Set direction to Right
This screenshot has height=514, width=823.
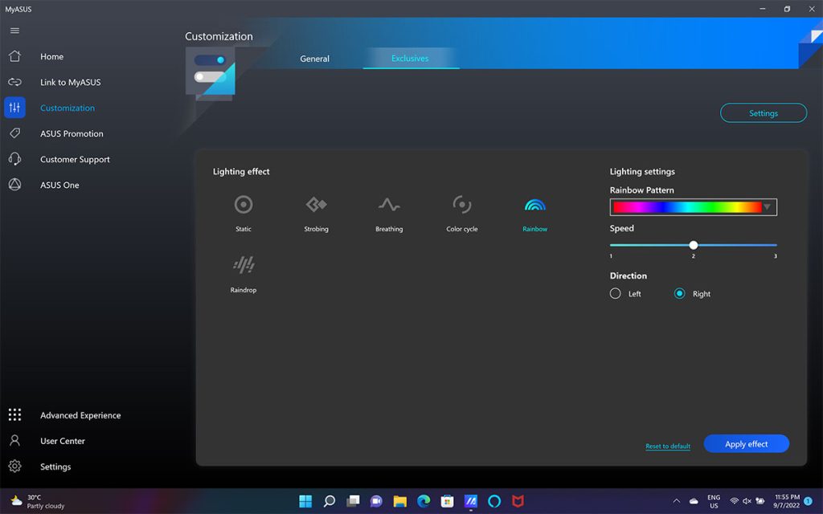680,294
